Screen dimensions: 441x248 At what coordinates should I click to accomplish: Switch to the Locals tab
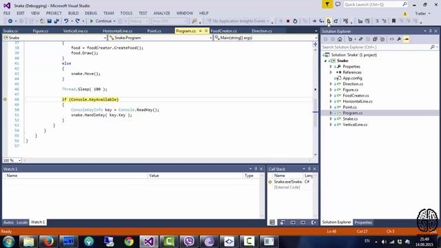coord(22,222)
